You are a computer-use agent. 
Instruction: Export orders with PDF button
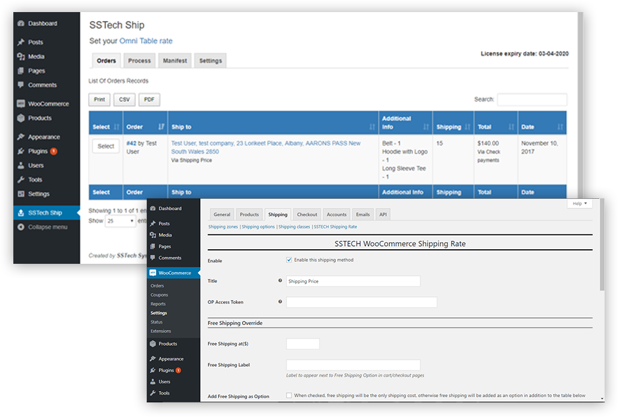tap(149, 99)
